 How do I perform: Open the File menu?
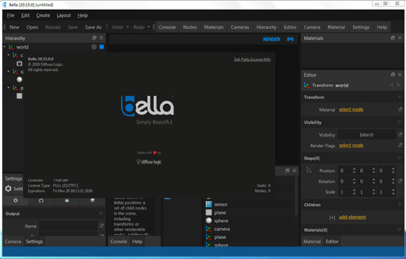coord(11,16)
